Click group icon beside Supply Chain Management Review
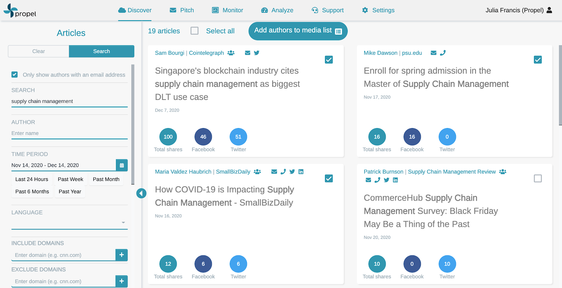Viewport: 562px width, 288px height. click(503, 172)
